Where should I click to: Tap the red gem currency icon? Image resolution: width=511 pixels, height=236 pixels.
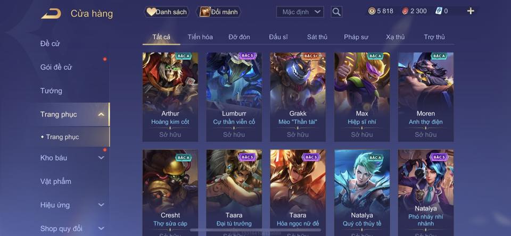pos(405,11)
